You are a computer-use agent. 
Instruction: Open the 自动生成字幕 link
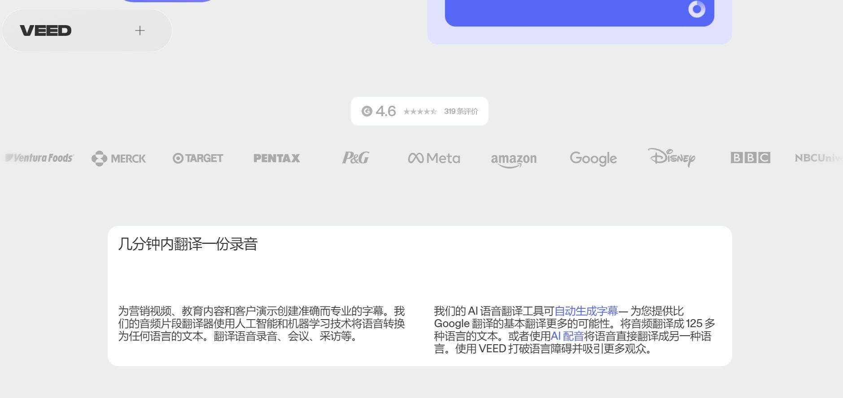[x=586, y=311]
